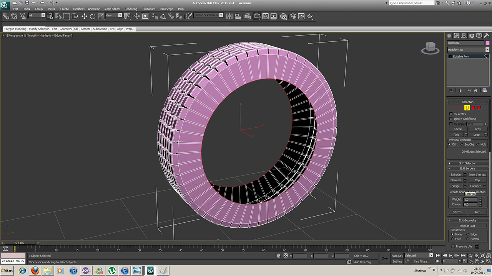Click the Cap button in Edit Borders

pyautogui.click(x=477, y=180)
